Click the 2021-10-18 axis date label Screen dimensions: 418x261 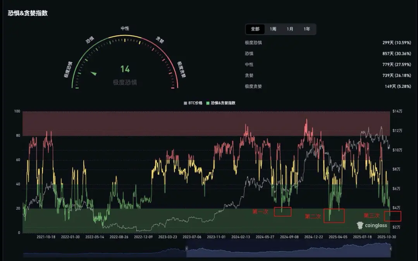tap(46, 237)
